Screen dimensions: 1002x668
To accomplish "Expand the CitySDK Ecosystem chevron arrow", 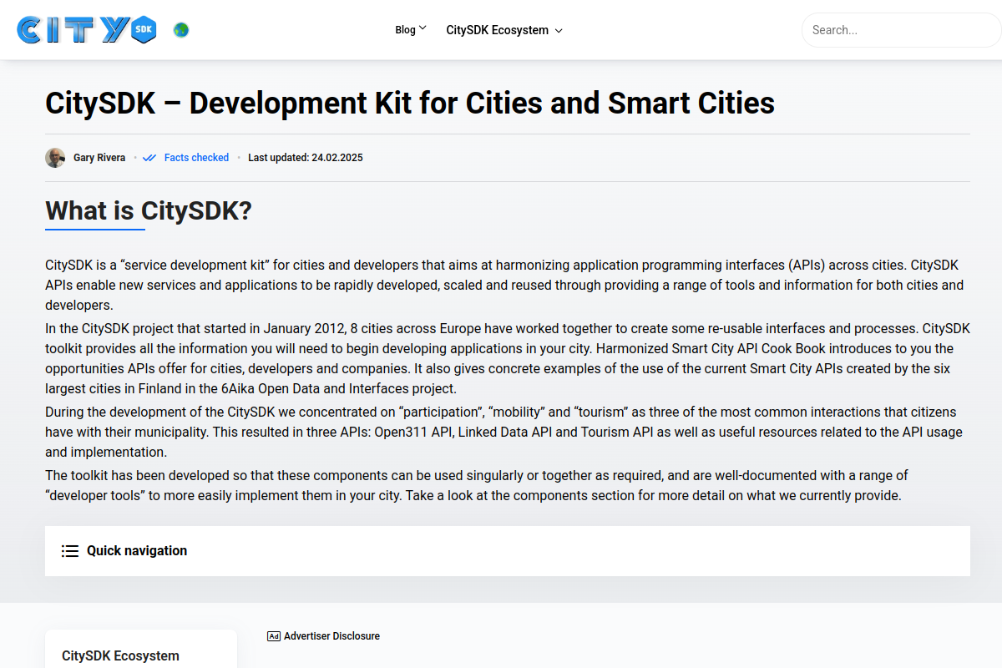I will click(x=559, y=31).
